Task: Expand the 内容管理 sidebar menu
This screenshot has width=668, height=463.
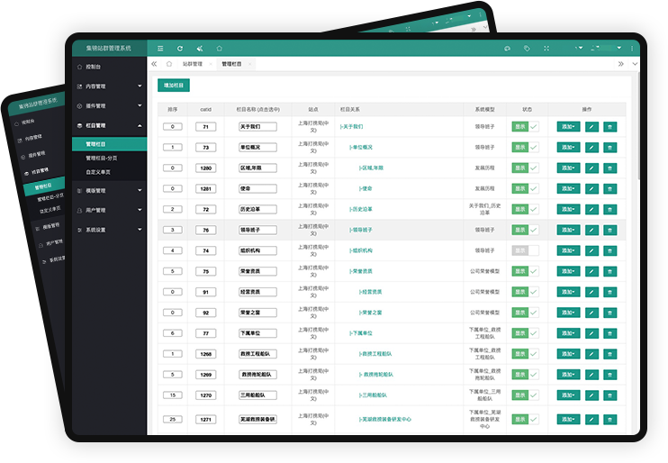Action: [x=108, y=86]
